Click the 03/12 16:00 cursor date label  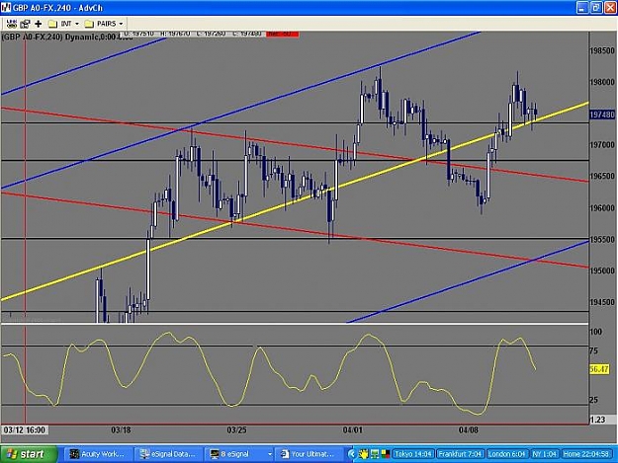25,430
